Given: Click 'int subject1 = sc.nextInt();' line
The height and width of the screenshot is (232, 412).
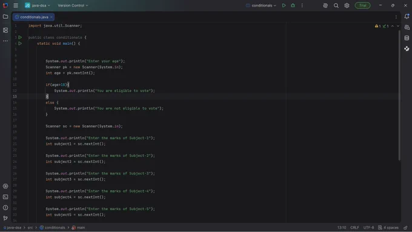Looking at the screenshot, I should (x=75, y=144).
